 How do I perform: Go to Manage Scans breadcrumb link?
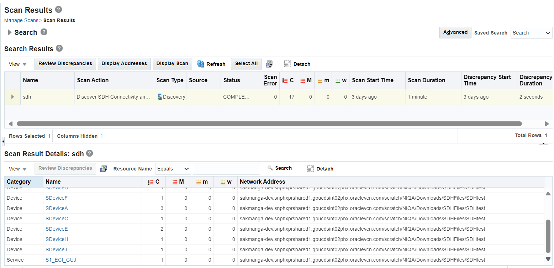point(21,20)
